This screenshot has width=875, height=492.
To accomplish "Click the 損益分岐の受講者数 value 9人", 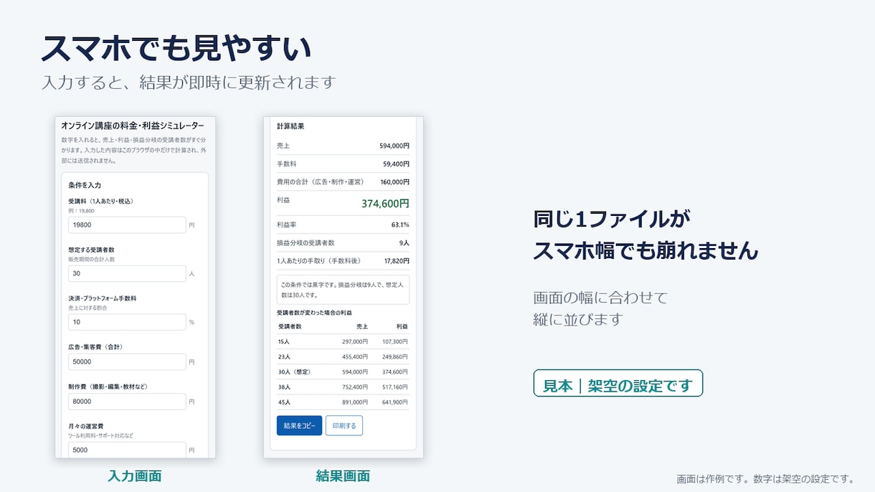I will coord(405,243).
